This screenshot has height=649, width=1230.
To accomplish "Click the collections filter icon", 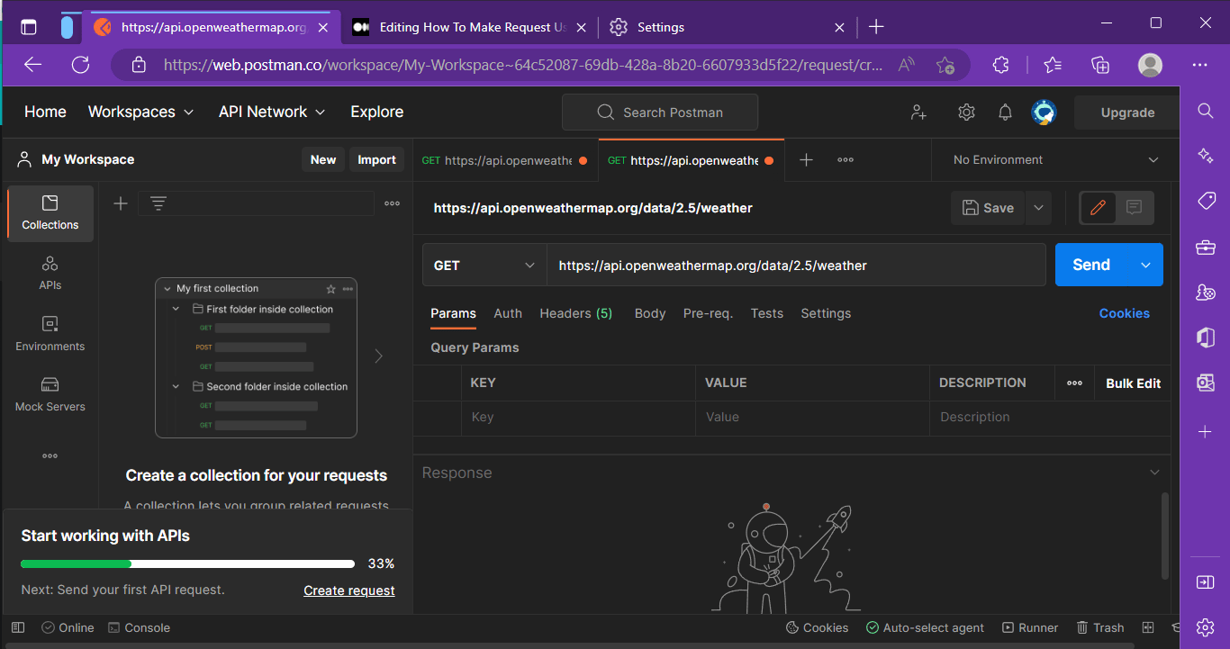I will point(158,203).
